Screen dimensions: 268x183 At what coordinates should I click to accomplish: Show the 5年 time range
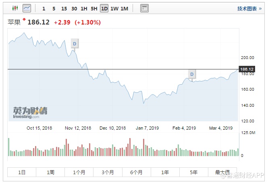tap(194, 172)
